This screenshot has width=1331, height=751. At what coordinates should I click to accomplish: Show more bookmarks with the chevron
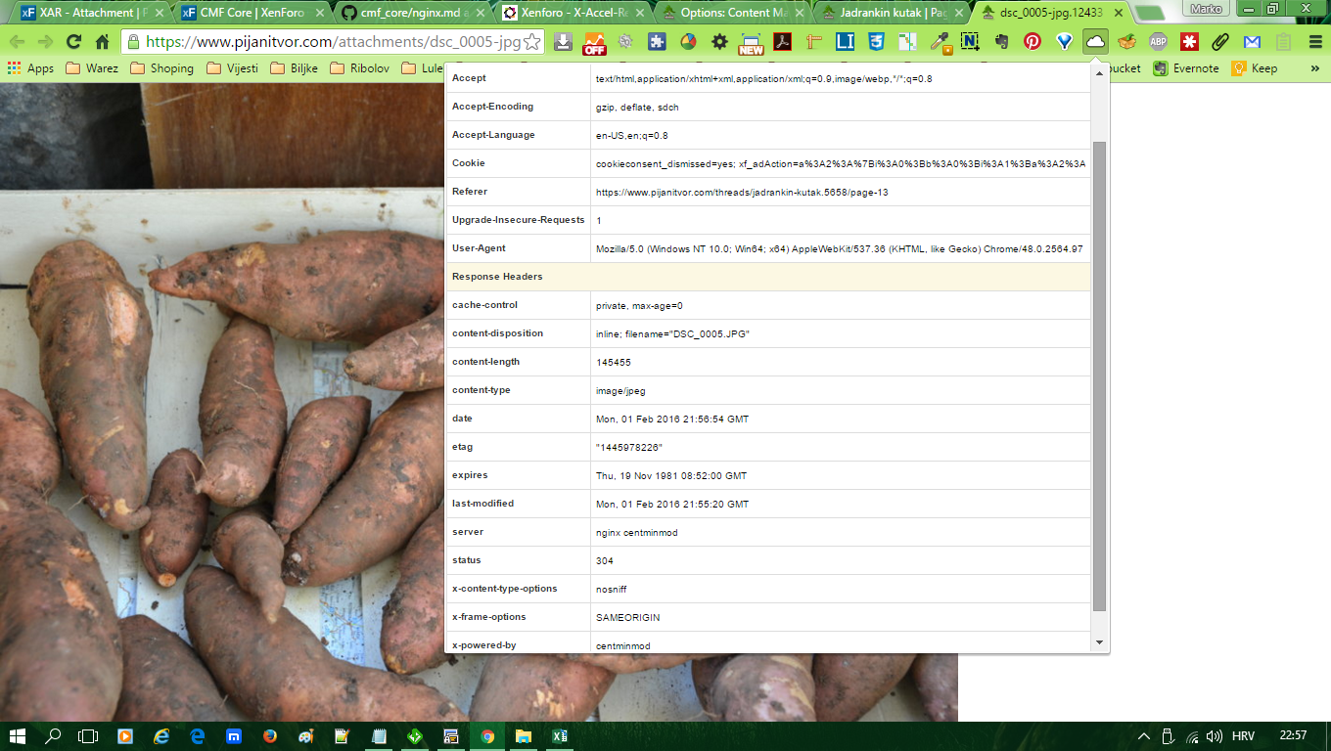pos(1315,68)
